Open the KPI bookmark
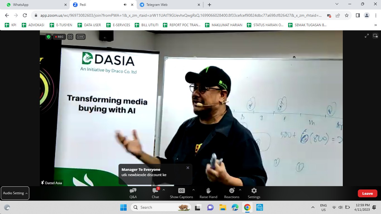This screenshot has height=214, width=381. tap(11, 25)
